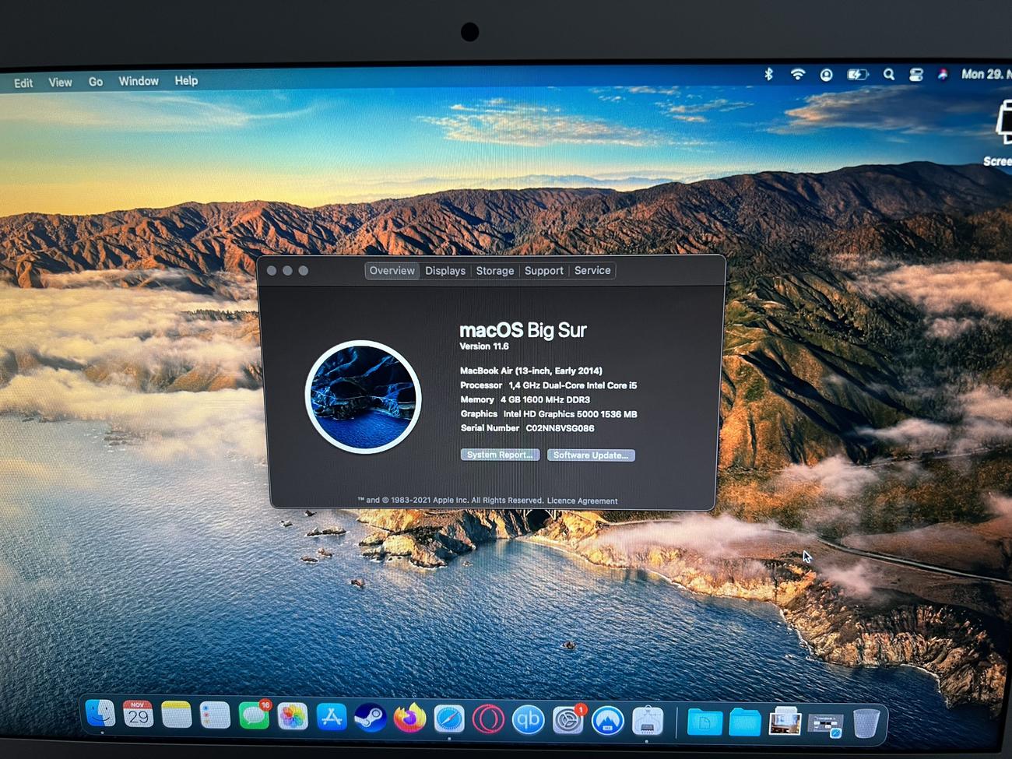This screenshot has width=1012, height=759.
Task: Open the recent screenshot item in Dock
Action: coord(825,725)
